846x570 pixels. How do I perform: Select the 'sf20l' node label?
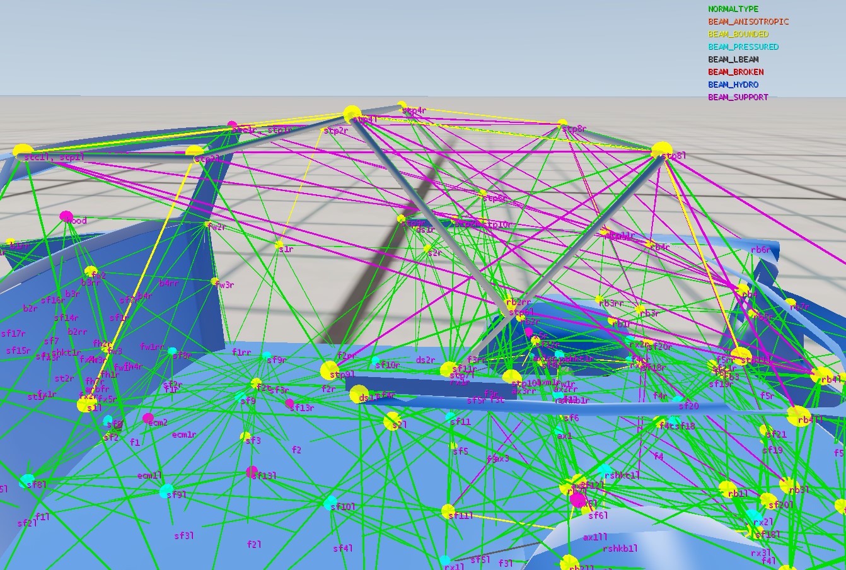pos(780,505)
